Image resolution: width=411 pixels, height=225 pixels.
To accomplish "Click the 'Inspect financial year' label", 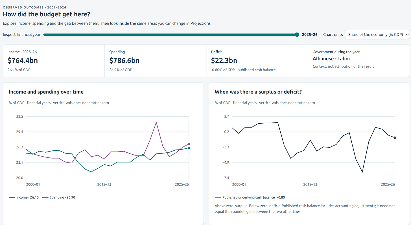I will click(22, 35).
